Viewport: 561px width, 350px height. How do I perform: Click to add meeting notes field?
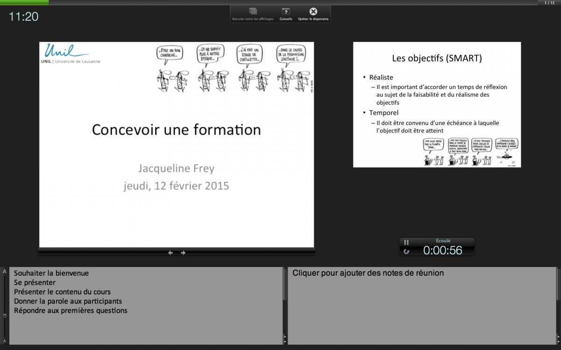pos(368,273)
